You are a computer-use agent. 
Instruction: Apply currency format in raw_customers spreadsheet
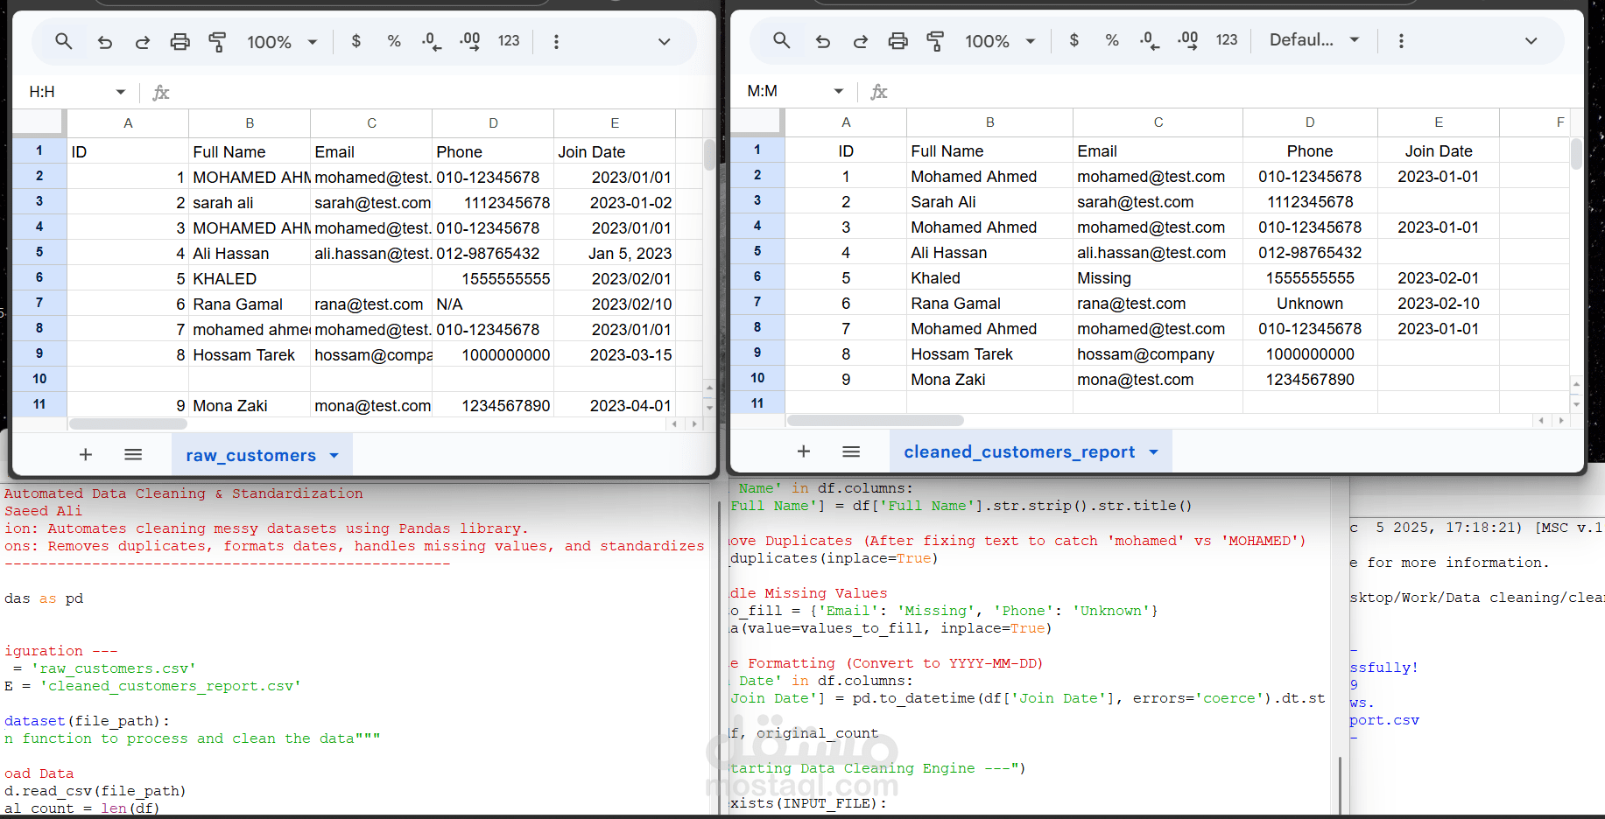coord(356,41)
